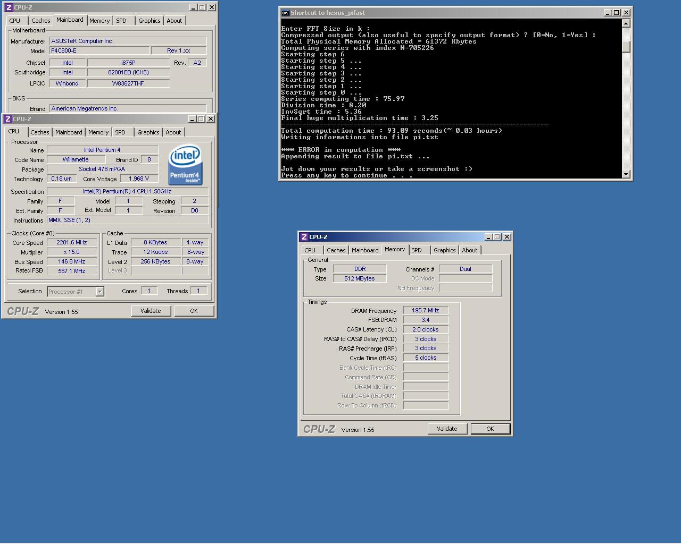681x544 pixels.
Task: Click the console scrollbar down arrow
Action: point(626,174)
